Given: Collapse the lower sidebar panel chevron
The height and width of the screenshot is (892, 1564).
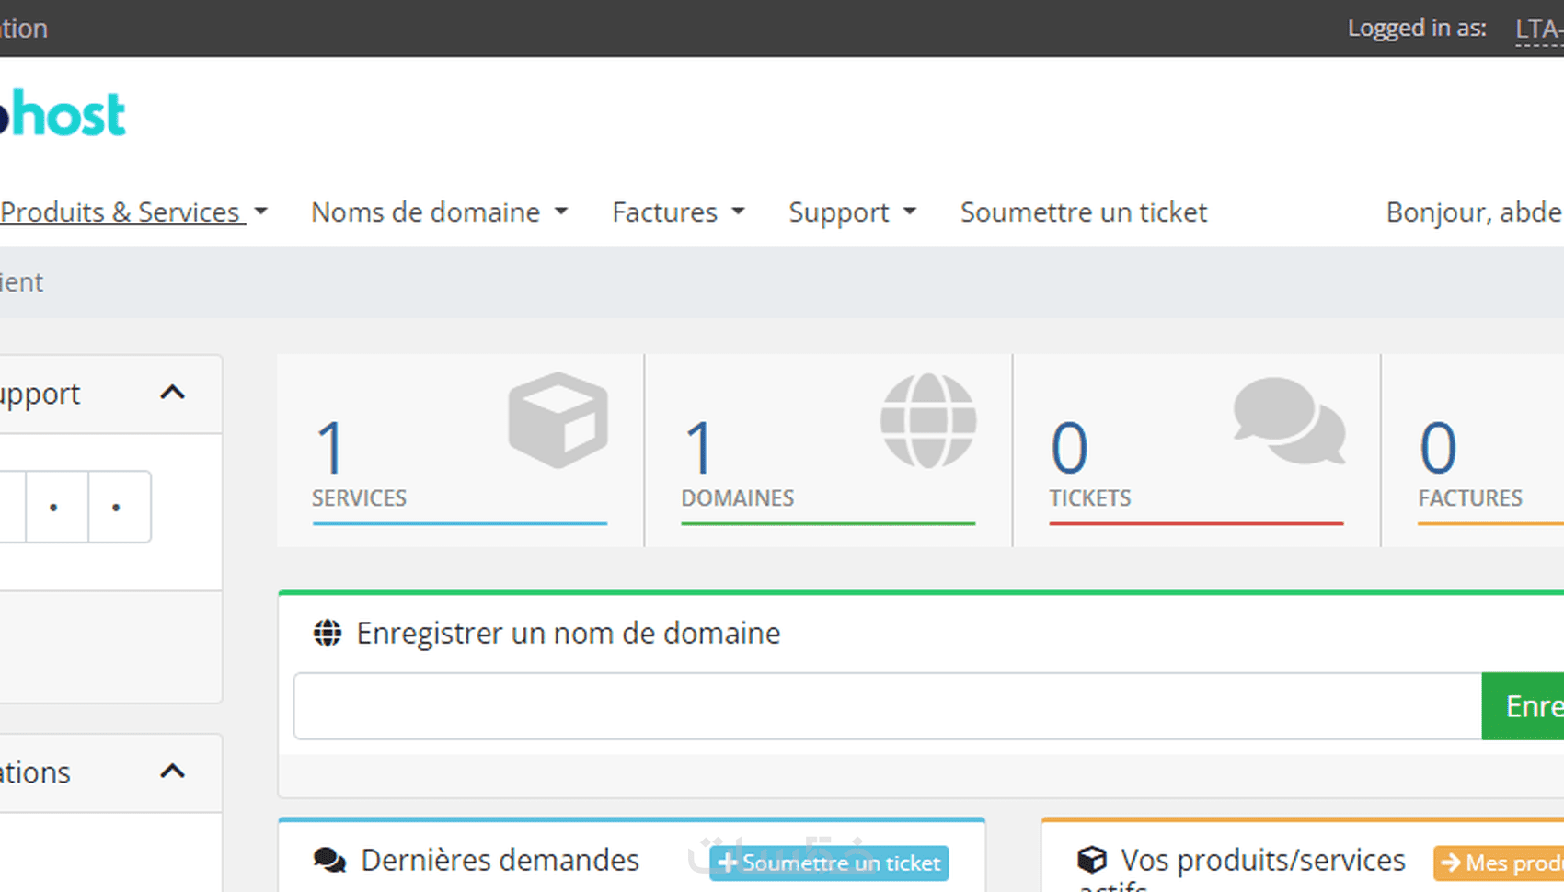Looking at the screenshot, I should click(x=173, y=772).
